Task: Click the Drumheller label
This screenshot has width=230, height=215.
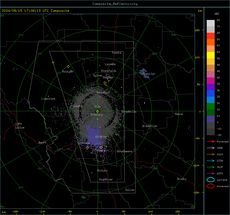Action: coord(150,126)
